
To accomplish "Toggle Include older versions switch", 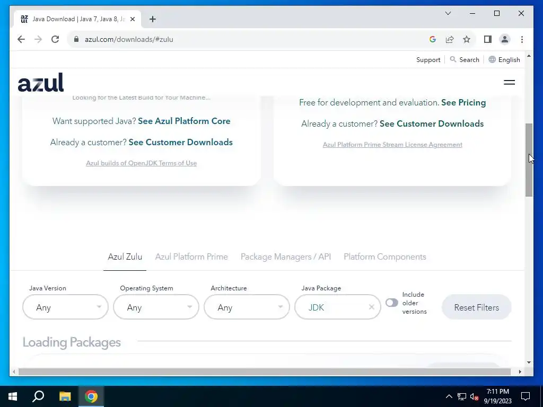I will click(x=392, y=303).
